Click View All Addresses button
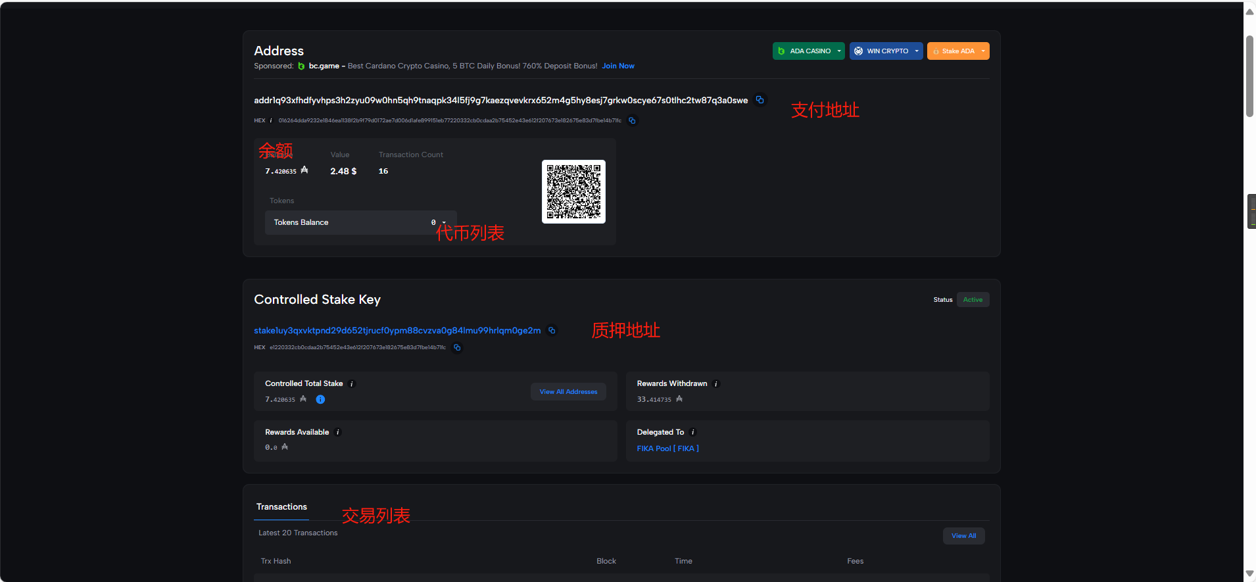 (568, 392)
